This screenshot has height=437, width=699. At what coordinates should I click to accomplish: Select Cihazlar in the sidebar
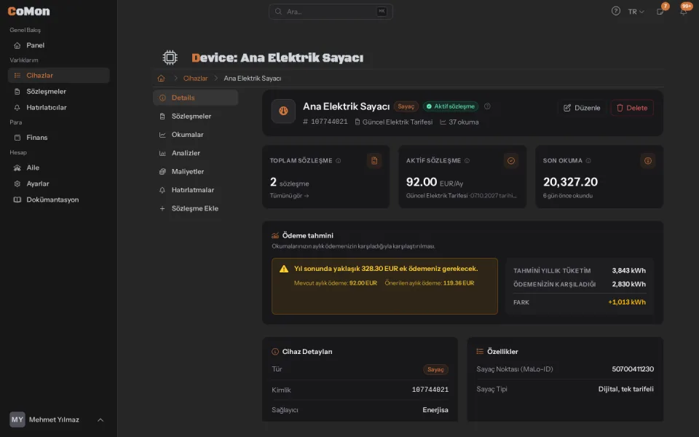tap(58, 75)
